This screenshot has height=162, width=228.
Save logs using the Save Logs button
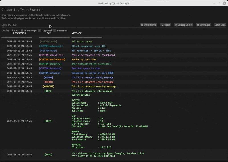pos(203,25)
